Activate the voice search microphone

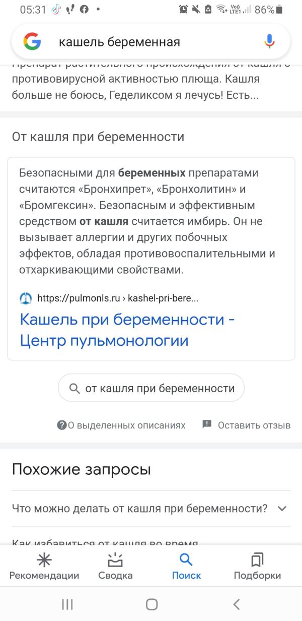tap(270, 42)
